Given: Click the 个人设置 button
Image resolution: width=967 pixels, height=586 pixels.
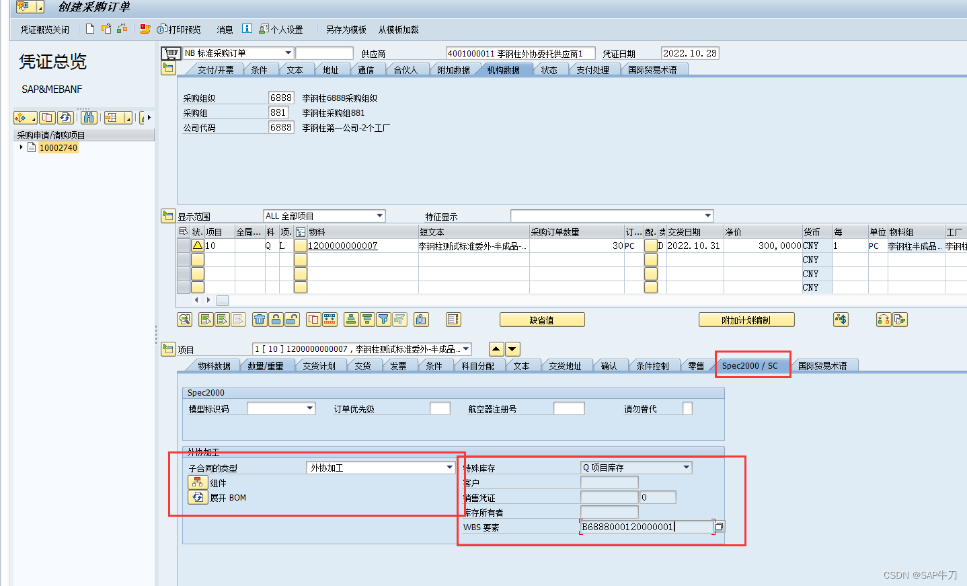Looking at the screenshot, I should [281, 30].
